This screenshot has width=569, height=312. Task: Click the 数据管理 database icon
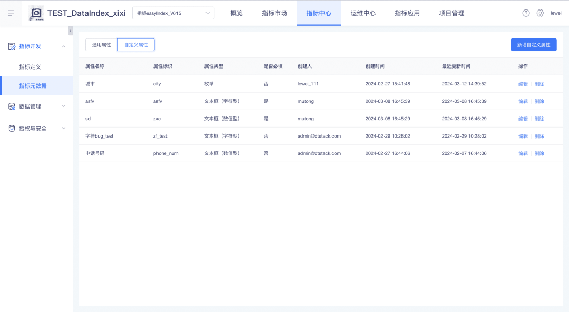tap(12, 106)
